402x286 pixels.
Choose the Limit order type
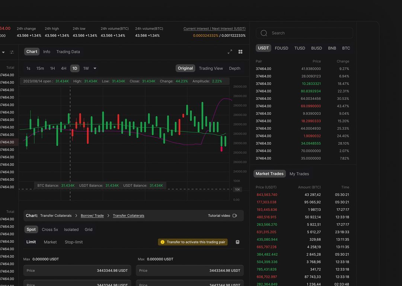point(31,242)
